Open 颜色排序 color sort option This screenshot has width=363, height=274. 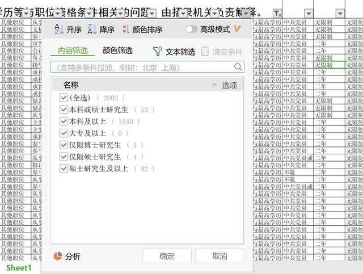point(142,29)
